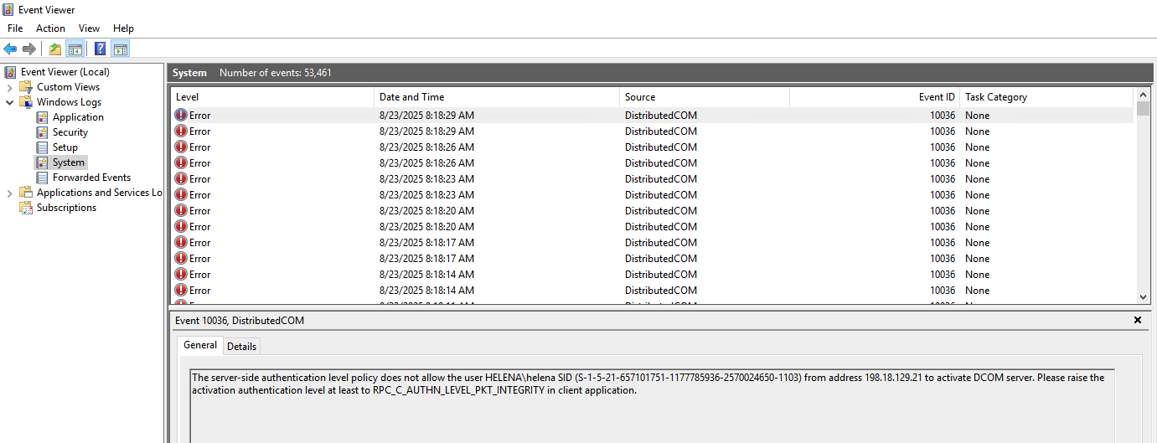Toggle the Show/Hide Console Tree icon
The image size is (1157, 443).
[x=75, y=49]
